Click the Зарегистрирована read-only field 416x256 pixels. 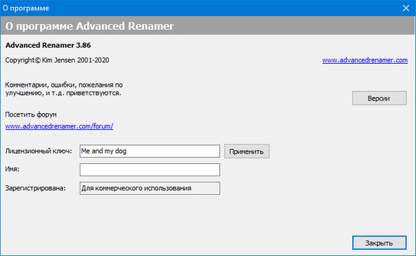(x=150, y=188)
